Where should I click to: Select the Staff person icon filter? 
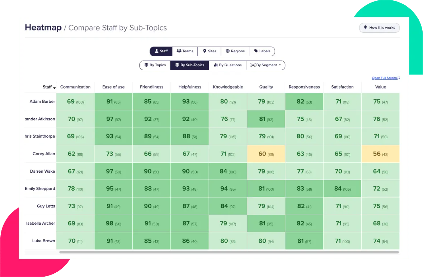click(156, 51)
